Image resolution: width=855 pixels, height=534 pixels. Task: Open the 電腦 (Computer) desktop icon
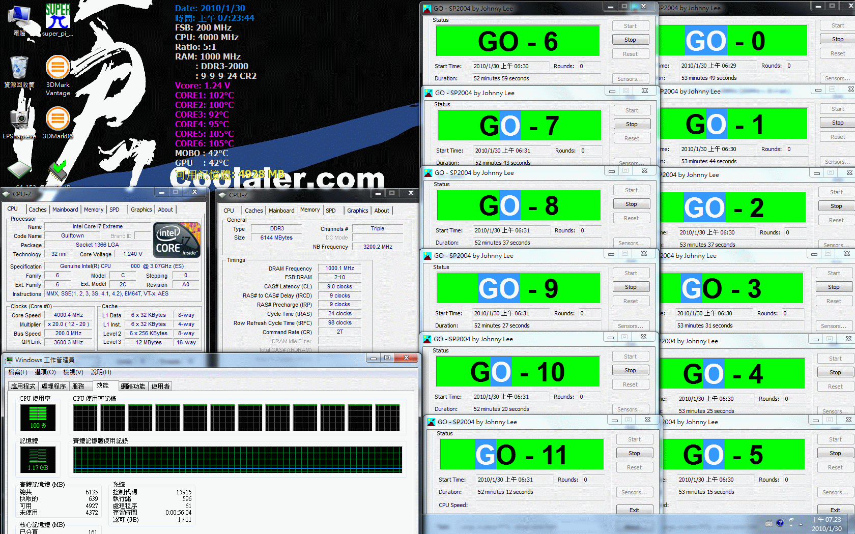coord(20,20)
